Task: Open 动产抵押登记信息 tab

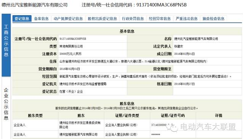Action: pos(68,19)
